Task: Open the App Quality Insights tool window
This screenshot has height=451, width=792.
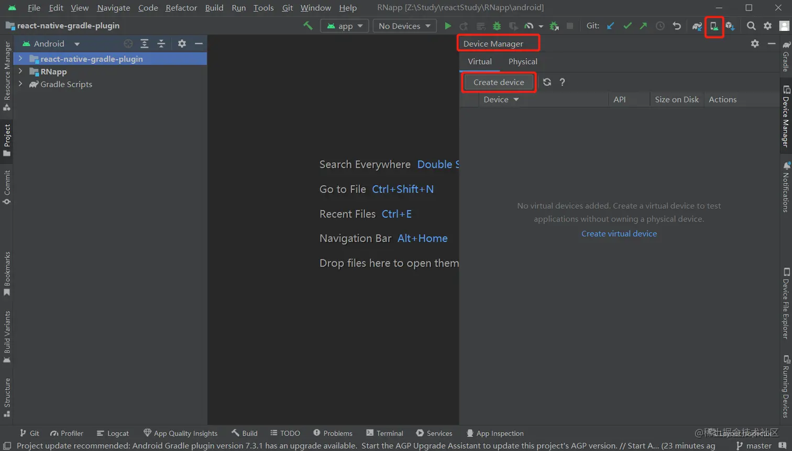Action: point(180,433)
